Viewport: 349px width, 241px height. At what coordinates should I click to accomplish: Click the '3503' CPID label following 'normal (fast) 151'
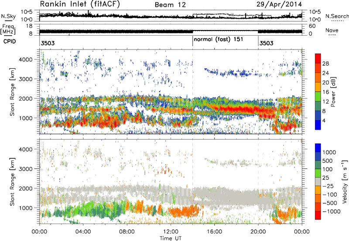(x=267, y=43)
